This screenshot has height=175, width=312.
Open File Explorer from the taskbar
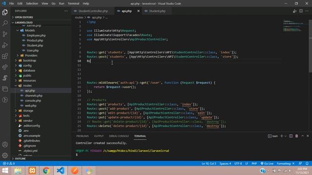tap(18, 171)
